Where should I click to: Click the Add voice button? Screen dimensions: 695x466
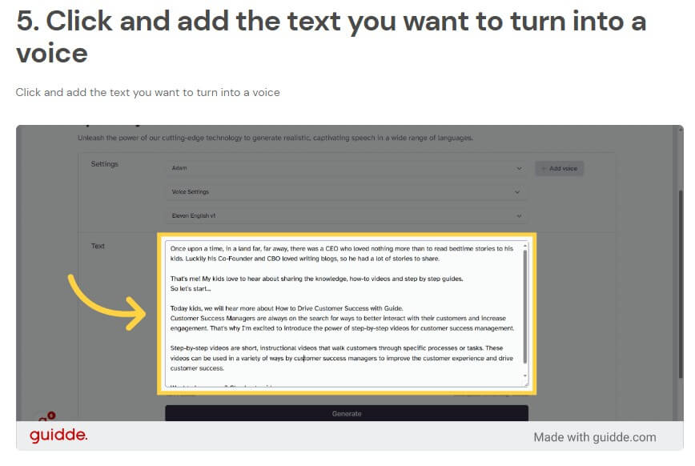[x=560, y=168]
